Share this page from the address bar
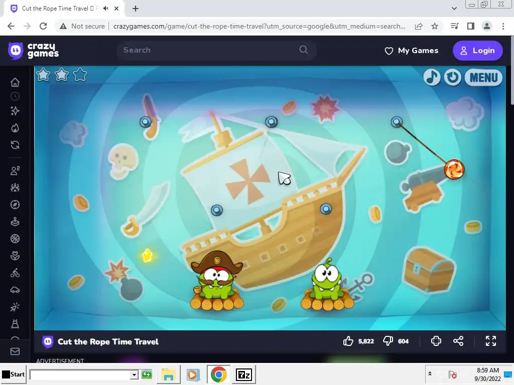The width and height of the screenshot is (514, 385). click(x=419, y=26)
